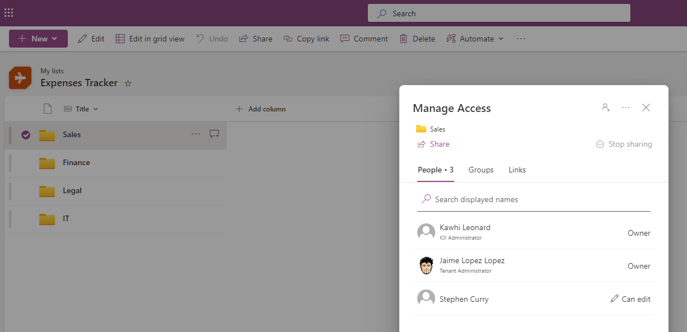Click the Edit in grid view icon

click(119, 38)
